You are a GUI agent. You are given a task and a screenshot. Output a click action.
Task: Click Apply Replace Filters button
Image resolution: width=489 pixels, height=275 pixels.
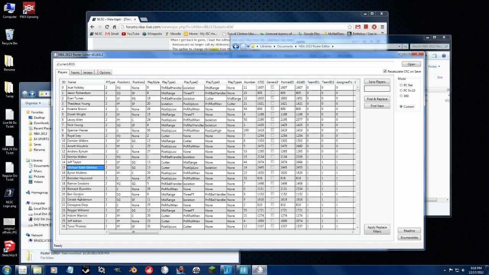(x=377, y=229)
